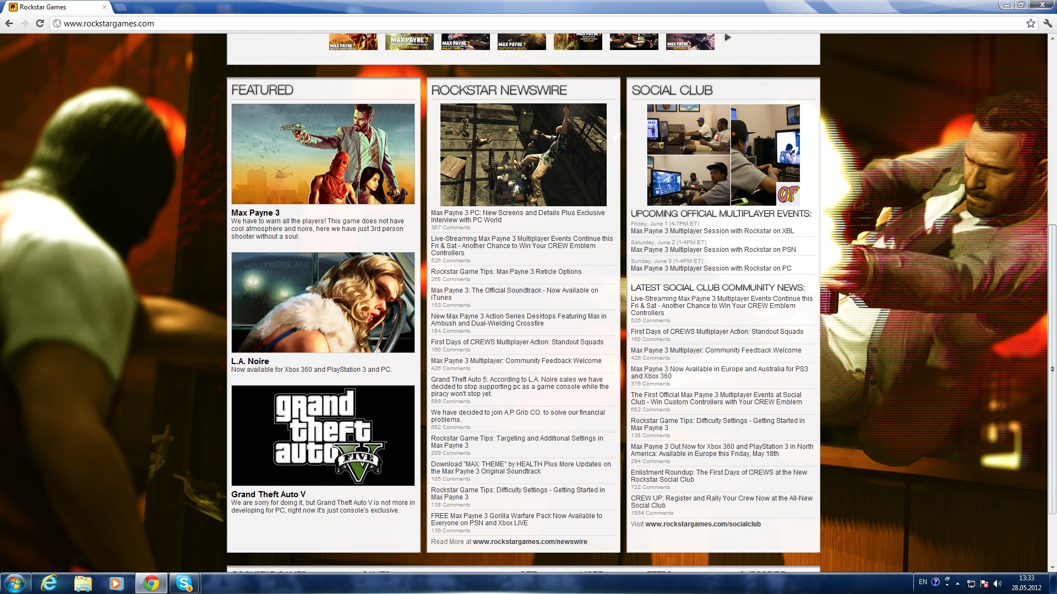The height and width of the screenshot is (594, 1057).
Task: Go back to the previous page
Action: click(x=9, y=24)
